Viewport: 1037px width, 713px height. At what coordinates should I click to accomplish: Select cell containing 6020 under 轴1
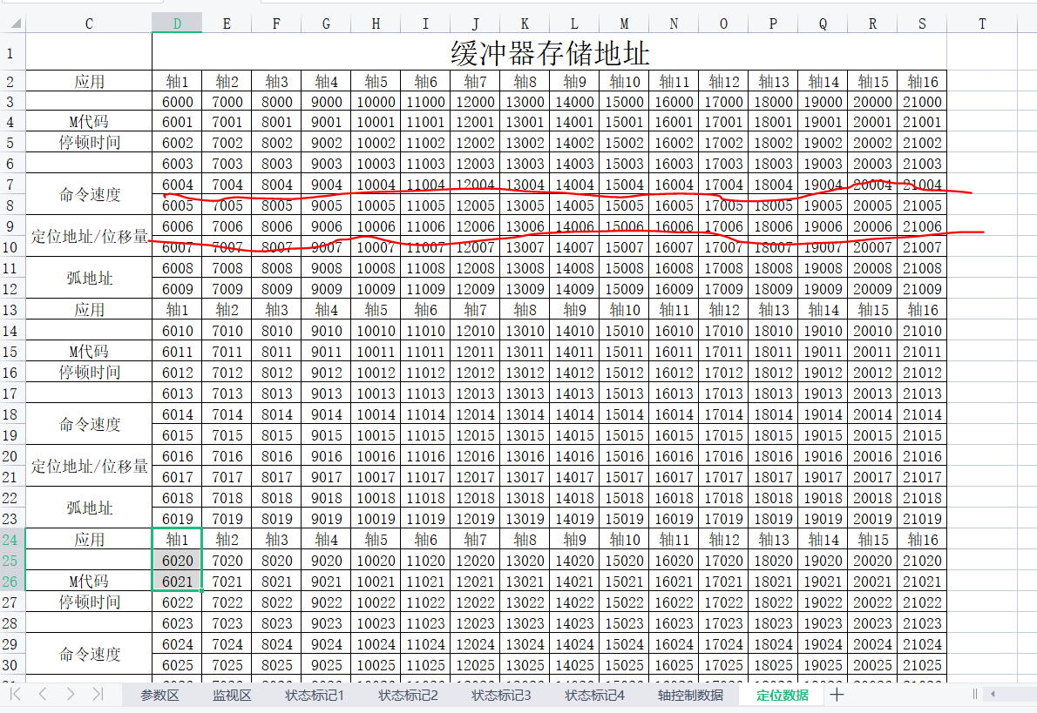(177, 561)
